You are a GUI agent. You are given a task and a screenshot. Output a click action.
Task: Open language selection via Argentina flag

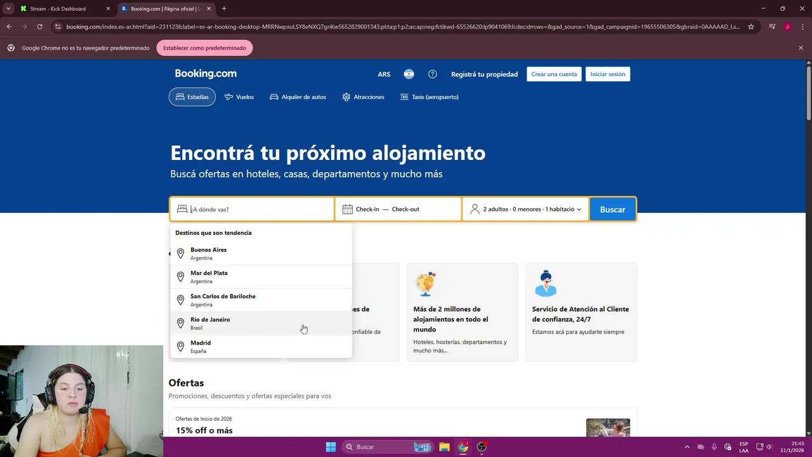pyautogui.click(x=409, y=74)
